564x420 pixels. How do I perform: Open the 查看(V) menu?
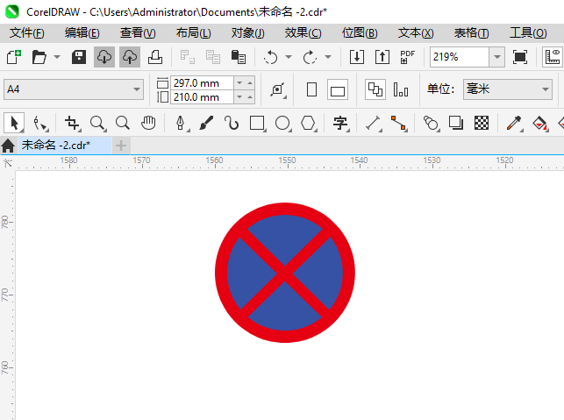click(138, 33)
